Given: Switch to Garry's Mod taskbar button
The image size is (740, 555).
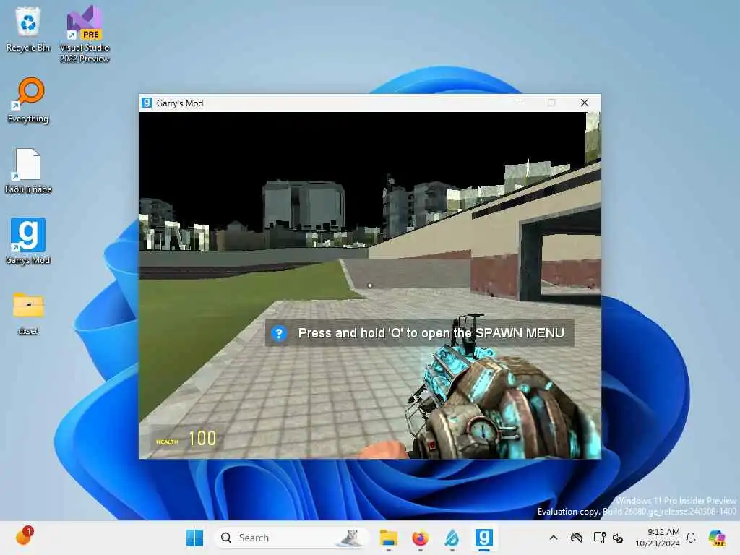Looking at the screenshot, I should tap(483, 538).
